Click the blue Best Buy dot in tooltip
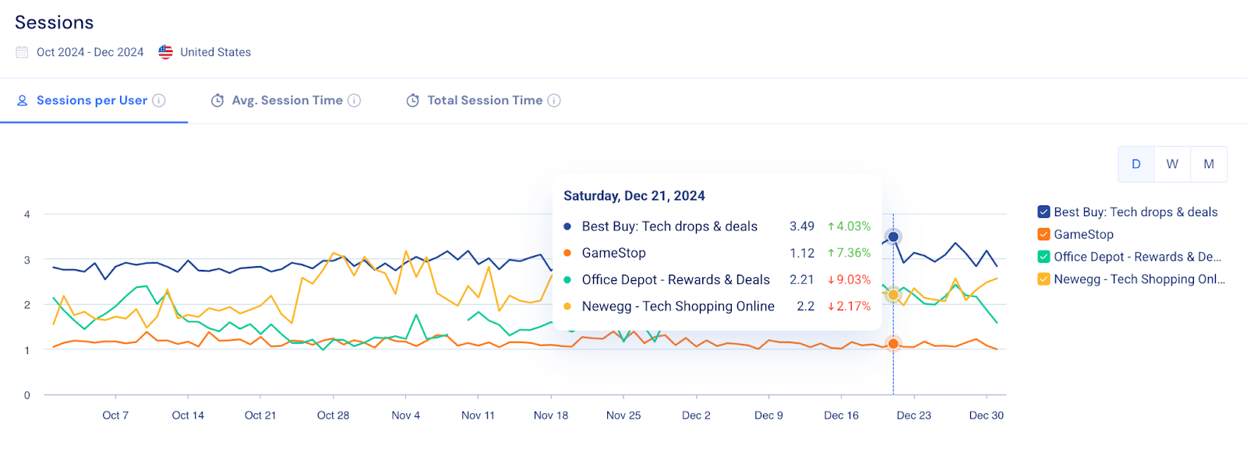 pos(567,226)
